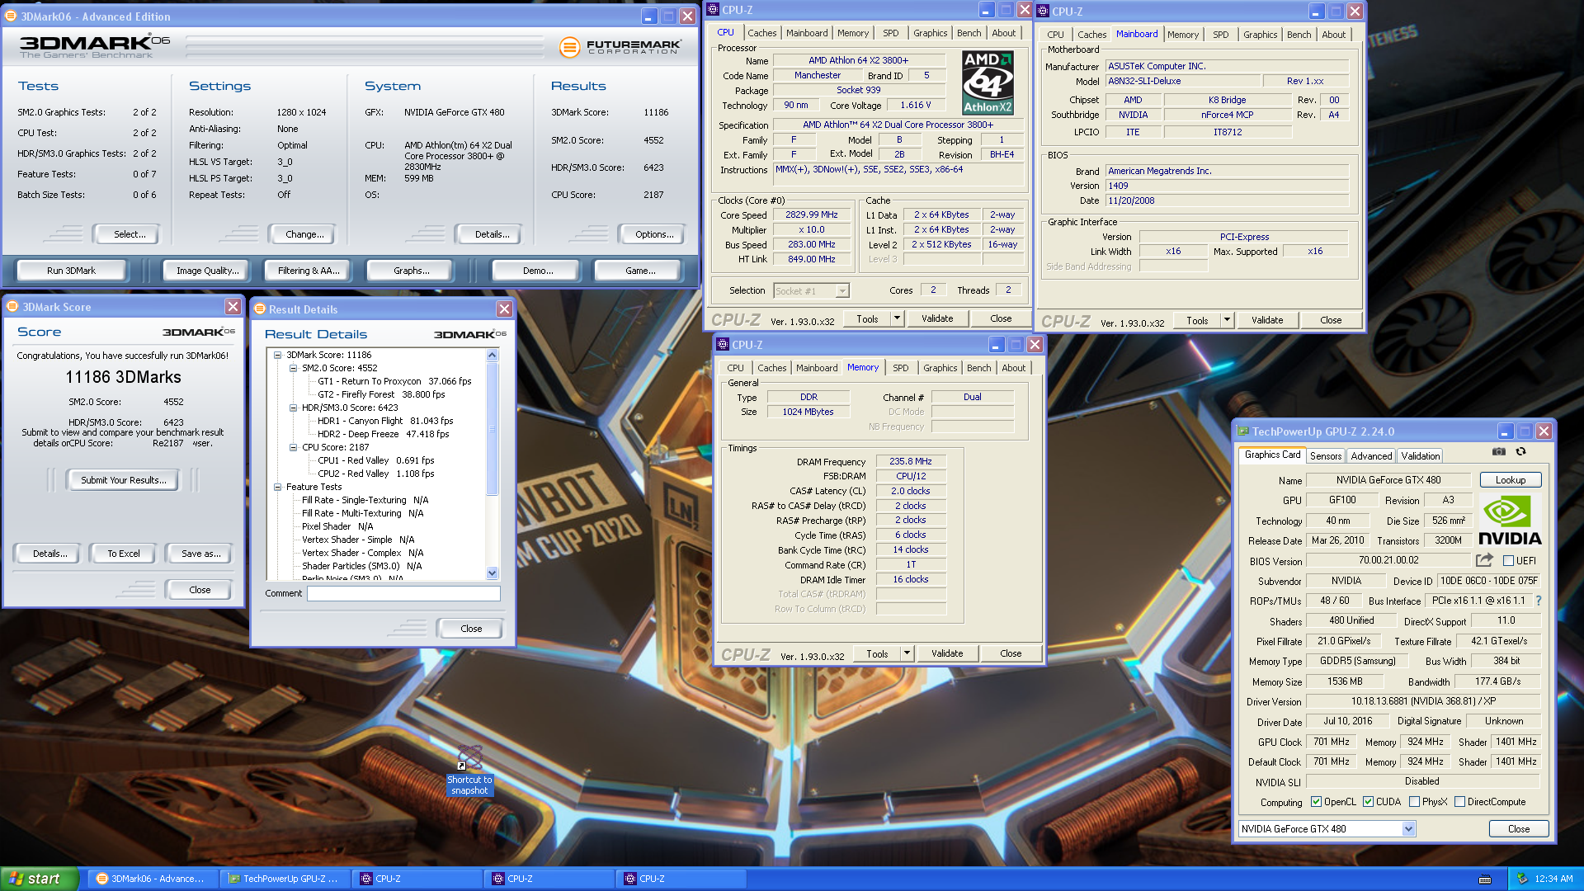Click the AMD Athlon X2 logo in CPU-Z

point(988,82)
